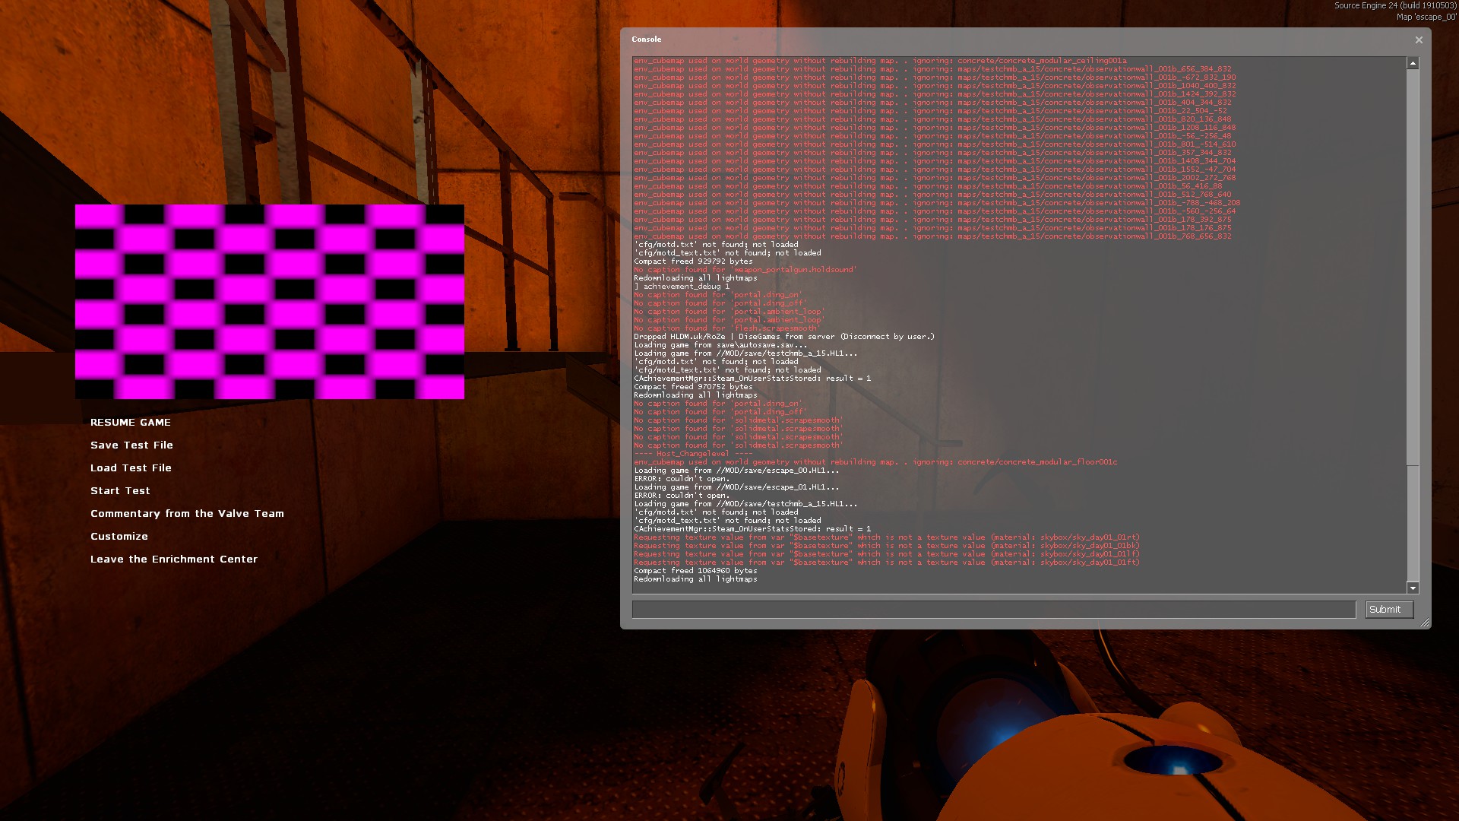Click the last 'Redownloading all lightmaps' line
This screenshot has width=1459, height=821.
(695, 579)
